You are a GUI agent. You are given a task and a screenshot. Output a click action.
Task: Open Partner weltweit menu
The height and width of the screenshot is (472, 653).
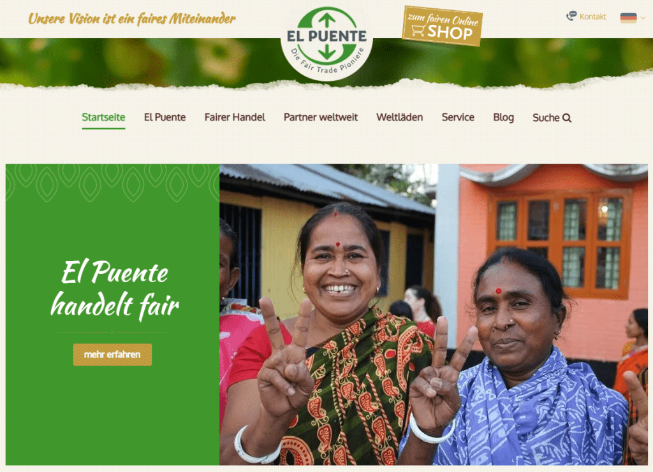(x=321, y=117)
